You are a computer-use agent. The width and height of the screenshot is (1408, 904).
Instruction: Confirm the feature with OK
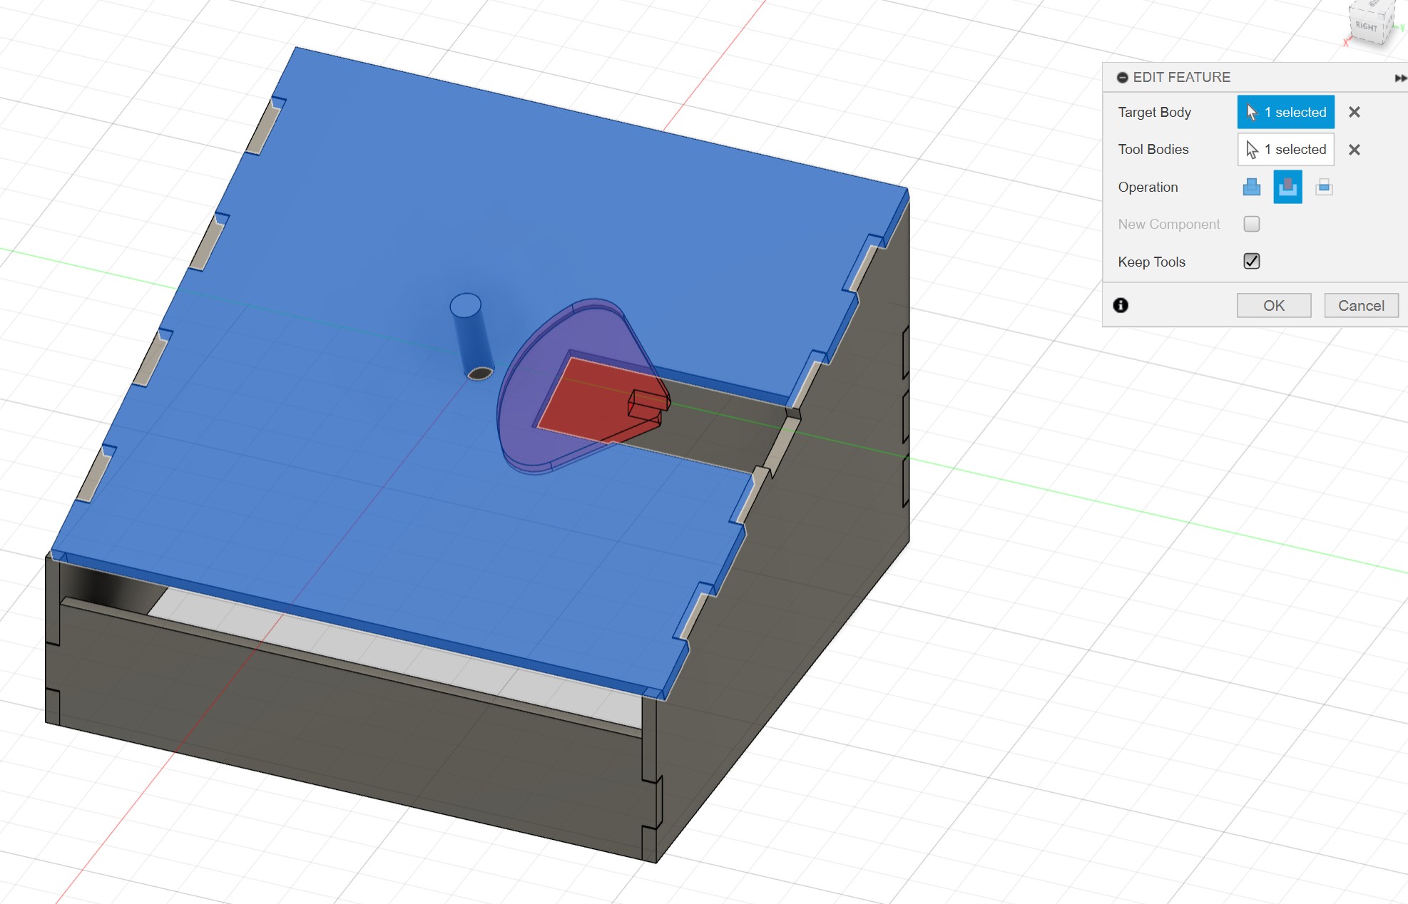click(x=1274, y=305)
